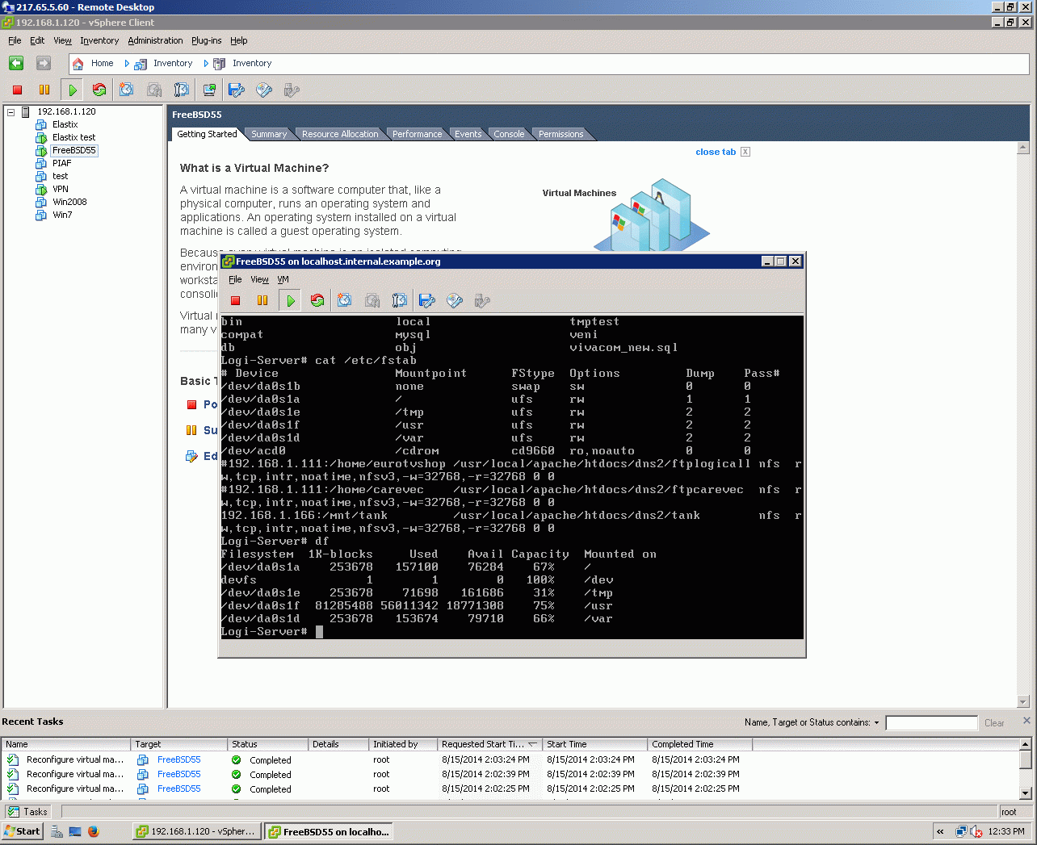Revert to snapshot in the main toolbar

(x=154, y=90)
